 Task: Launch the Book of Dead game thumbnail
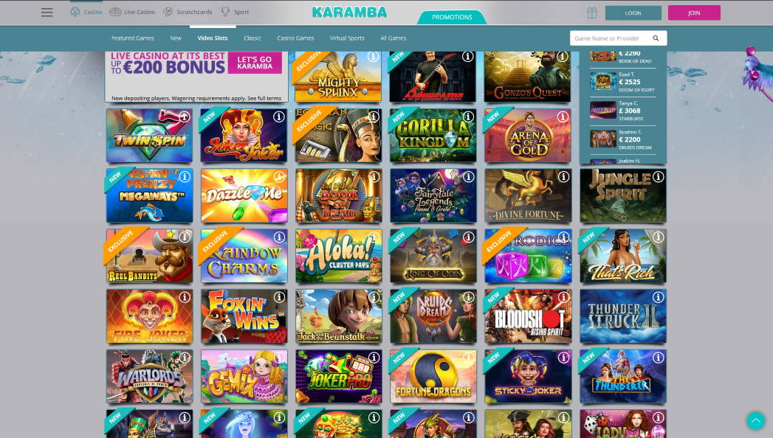coord(339,196)
